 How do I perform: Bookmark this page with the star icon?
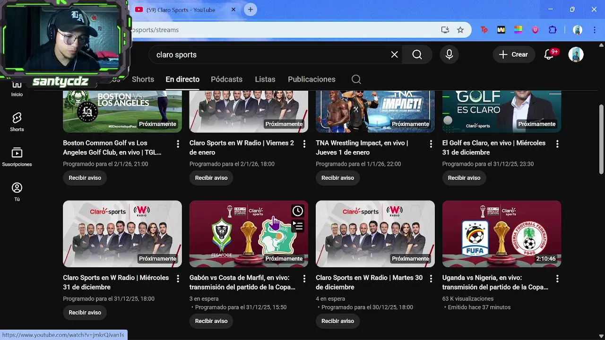[460, 30]
